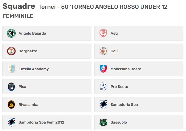Open the Entella Academy shield icon
Image resolution: width=186 pixels, height=131 pixels.
[x=11, y=69]
